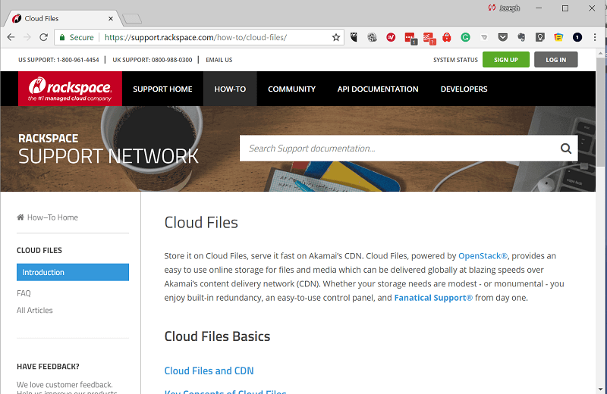Image resolution: width=607 pixels, height=394 pixels.
Task: Select the Cloud Files browser tab
Action: (x=62, y=18)
